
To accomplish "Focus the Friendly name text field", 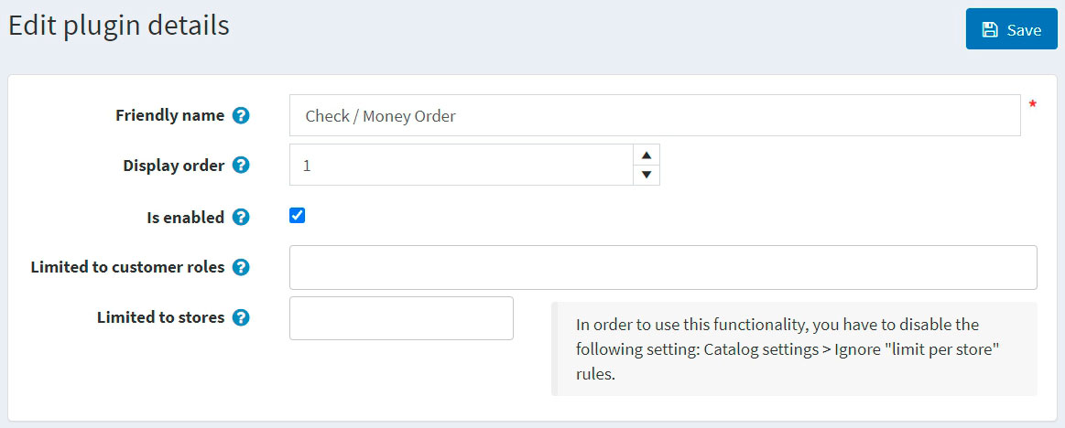I will [x=654, y=116].
